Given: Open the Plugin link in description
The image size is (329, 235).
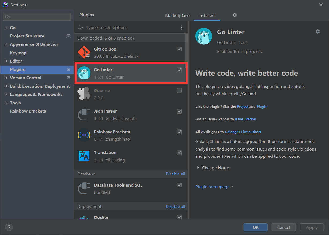Looking at the screenshot, I should coord(262,106).
